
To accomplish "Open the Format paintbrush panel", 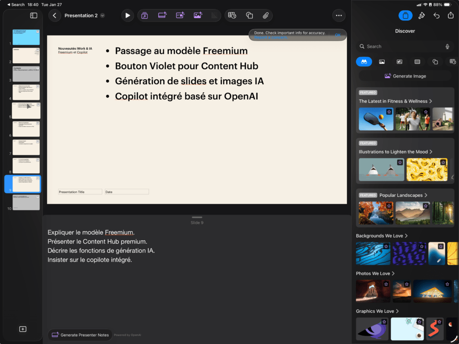I will coord(422,15).
